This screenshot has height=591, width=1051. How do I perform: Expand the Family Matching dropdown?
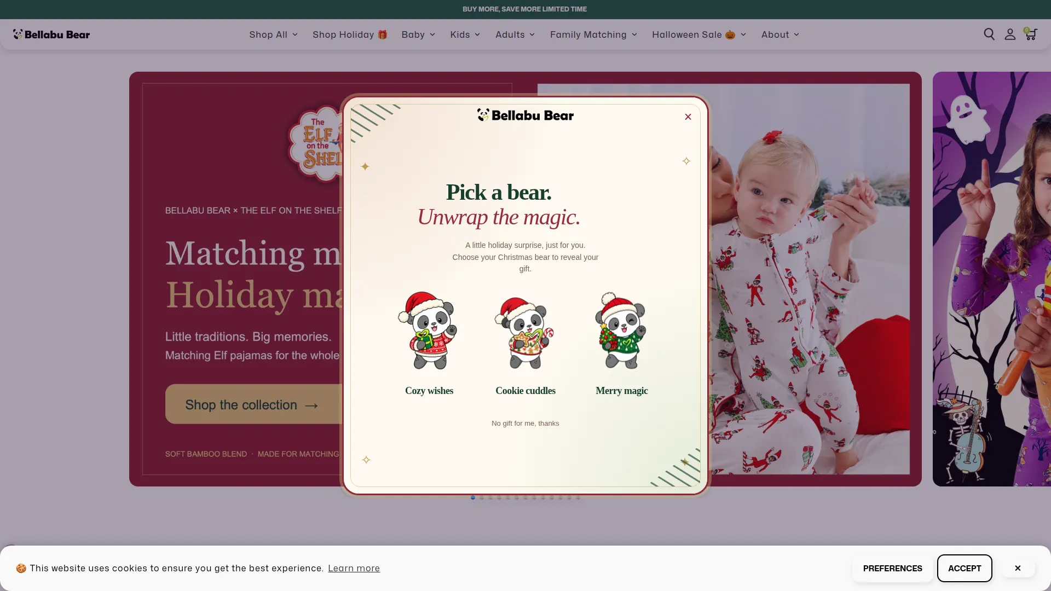pos(594,34)
